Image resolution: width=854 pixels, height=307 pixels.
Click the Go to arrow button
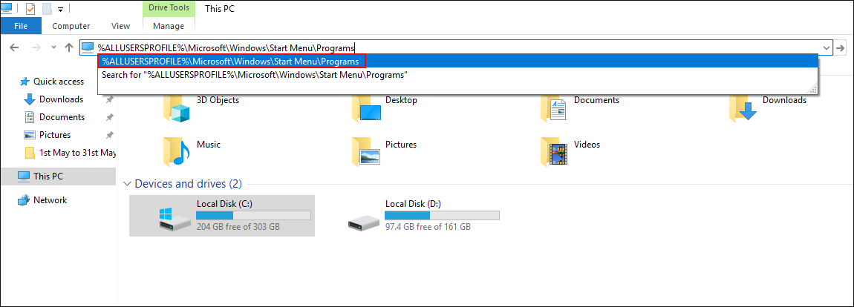(841, 47)
